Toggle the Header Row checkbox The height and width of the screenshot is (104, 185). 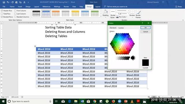[x=2, y=11]
